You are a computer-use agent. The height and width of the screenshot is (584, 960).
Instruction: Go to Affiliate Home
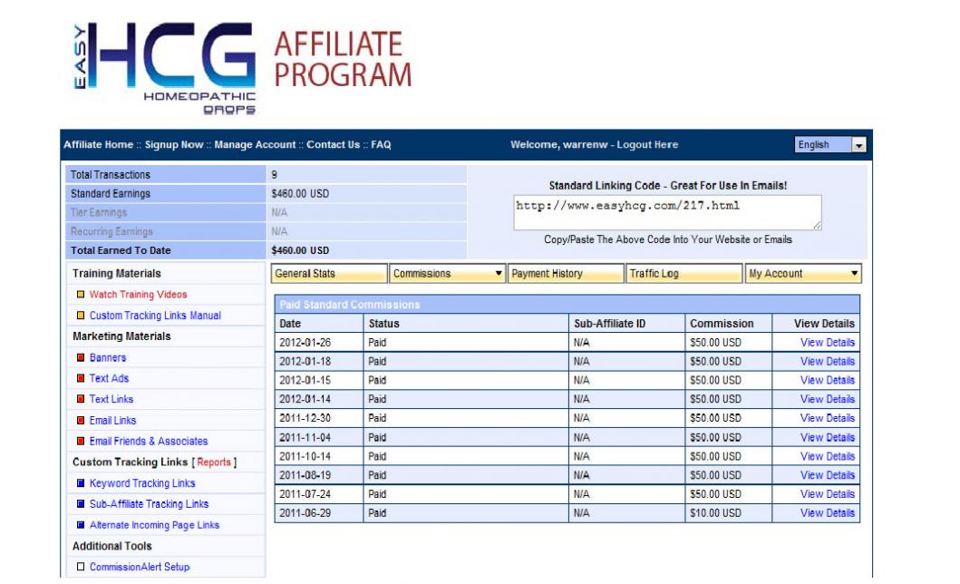98,145
